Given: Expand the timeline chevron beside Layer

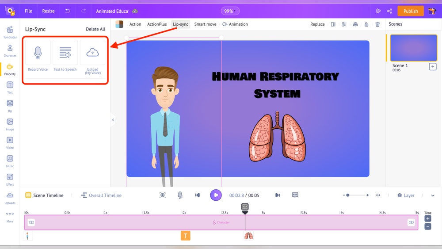Looking at the screenshot, I should [433, 195].
